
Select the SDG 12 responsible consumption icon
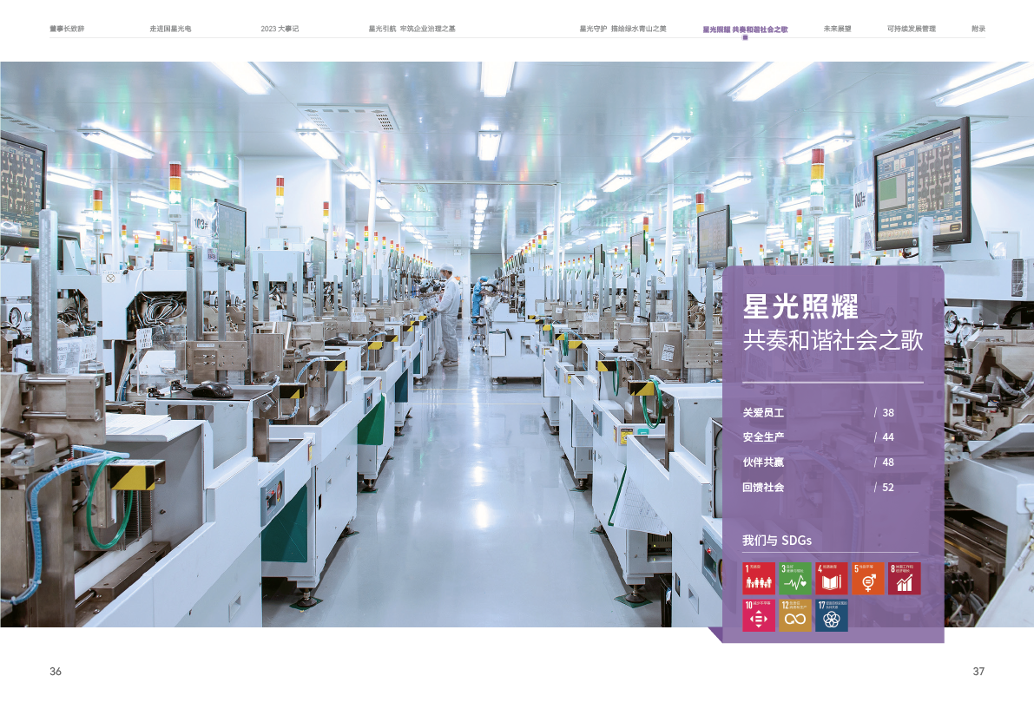tap(795, 614)
